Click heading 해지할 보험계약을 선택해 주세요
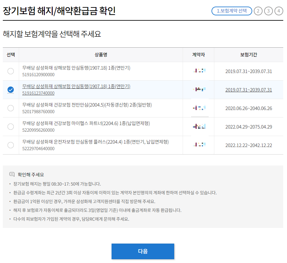This screenshot has width=287, height=263. coord(52,34)
